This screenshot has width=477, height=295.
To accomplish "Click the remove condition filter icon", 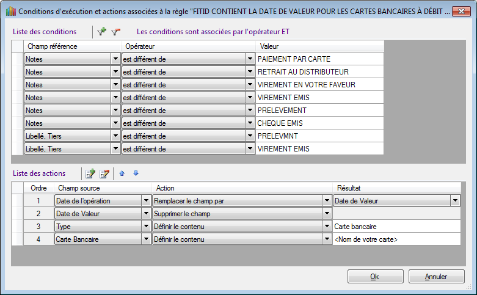I will pos(115,31).
